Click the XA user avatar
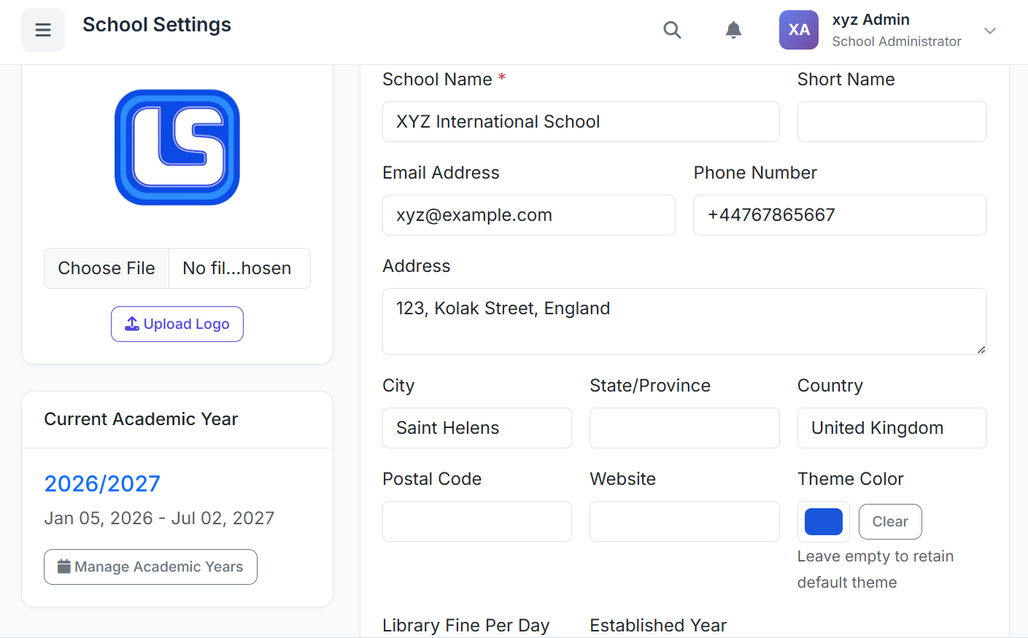The width and height of the screenshot is (1028, 638). tap(798, 30)
